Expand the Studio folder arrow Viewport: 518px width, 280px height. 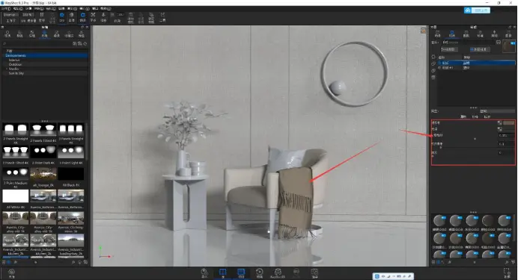[7, 69]
